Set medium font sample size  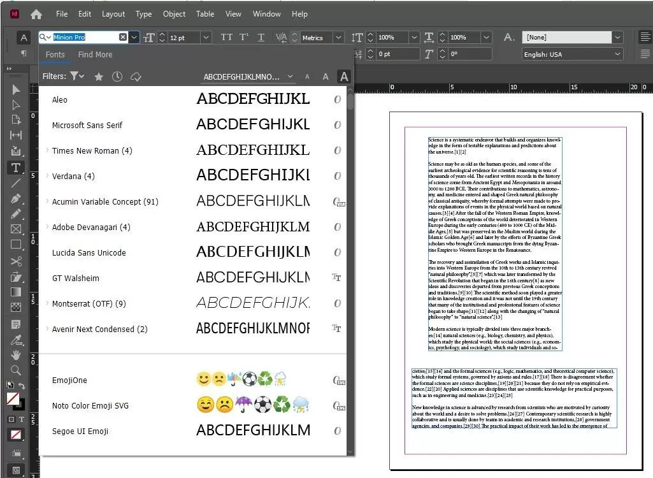[326, 76]
